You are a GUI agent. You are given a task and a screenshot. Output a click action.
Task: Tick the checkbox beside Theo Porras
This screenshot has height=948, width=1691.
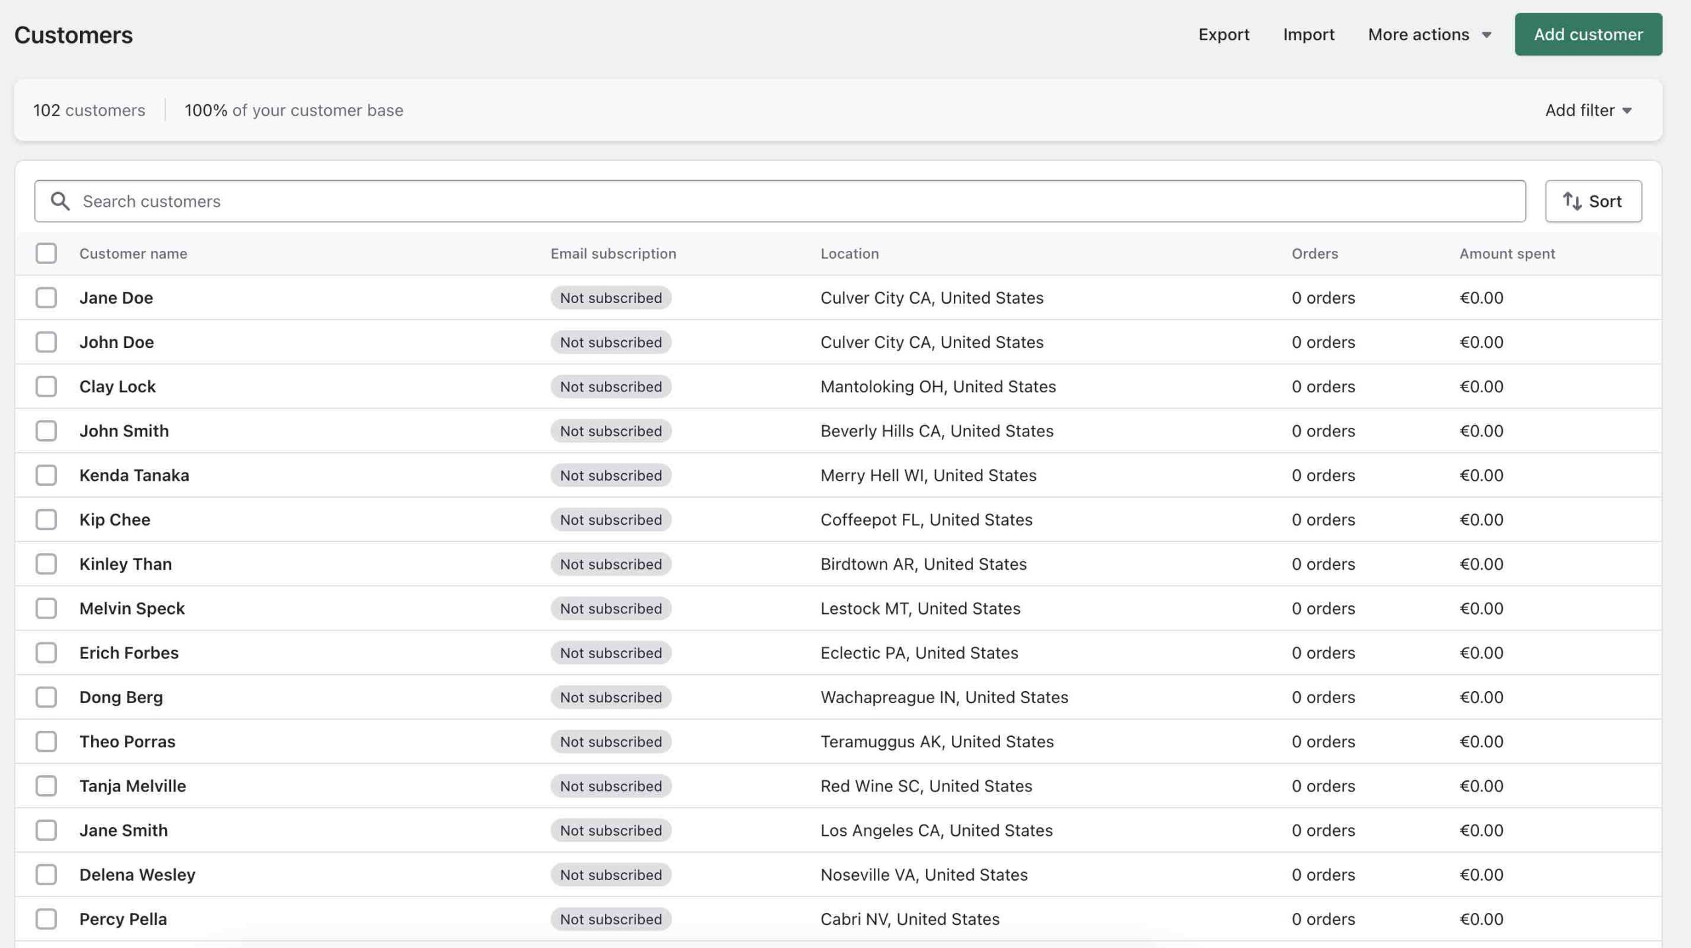[46, 741]
